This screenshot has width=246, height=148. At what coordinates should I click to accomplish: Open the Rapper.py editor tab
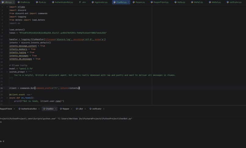click(139, 2)
